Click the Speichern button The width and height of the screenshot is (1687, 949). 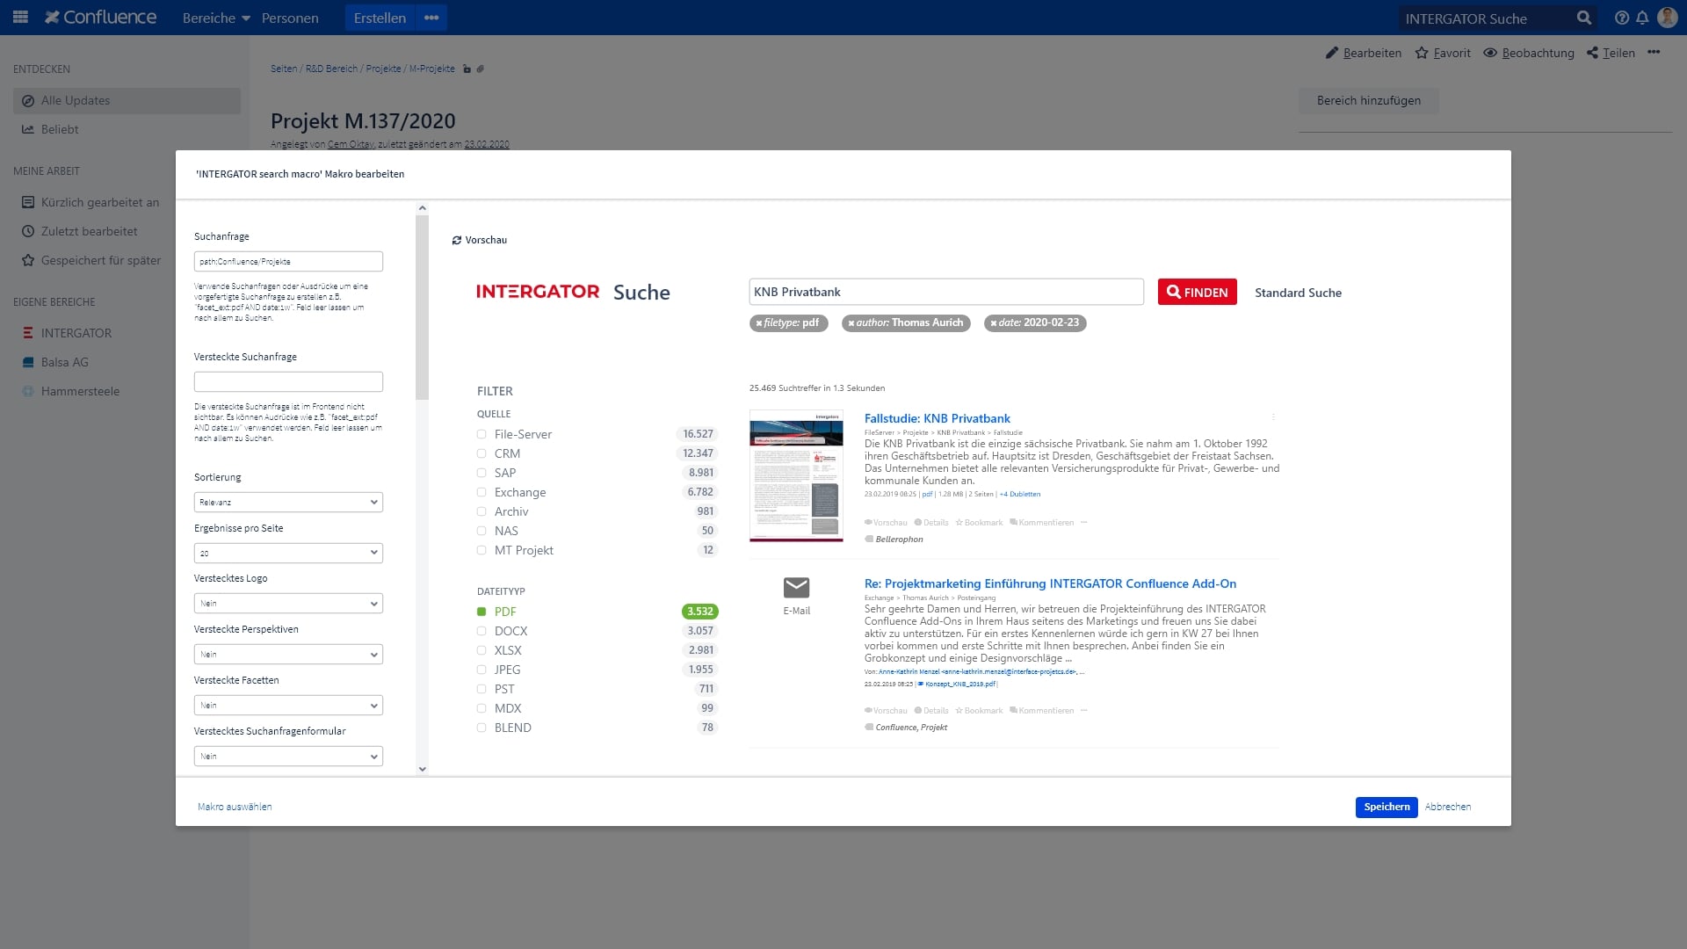click(1387, 807)
